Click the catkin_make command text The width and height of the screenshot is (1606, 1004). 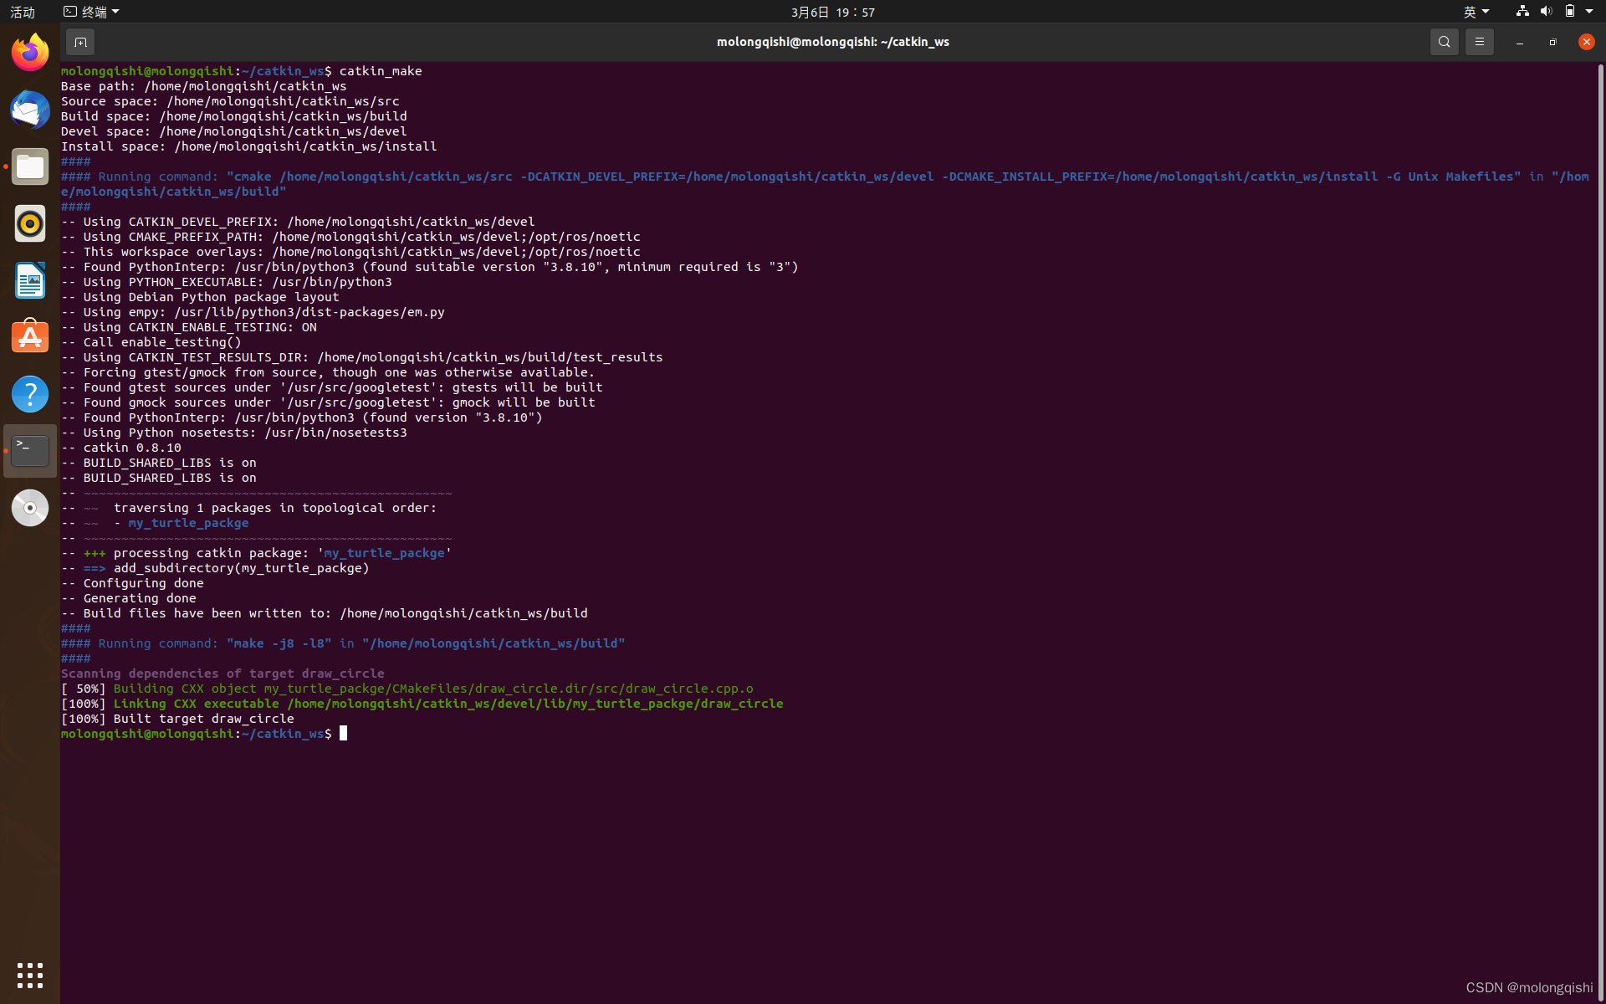click(381, 71)
